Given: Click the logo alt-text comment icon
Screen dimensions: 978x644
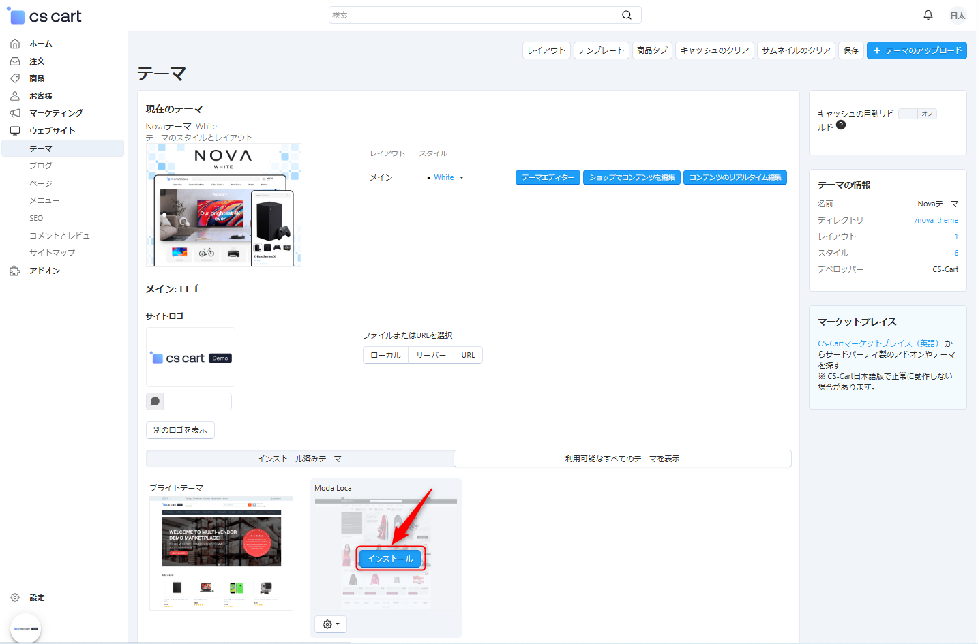Looking at the screenshot, I should click(155, 401).
